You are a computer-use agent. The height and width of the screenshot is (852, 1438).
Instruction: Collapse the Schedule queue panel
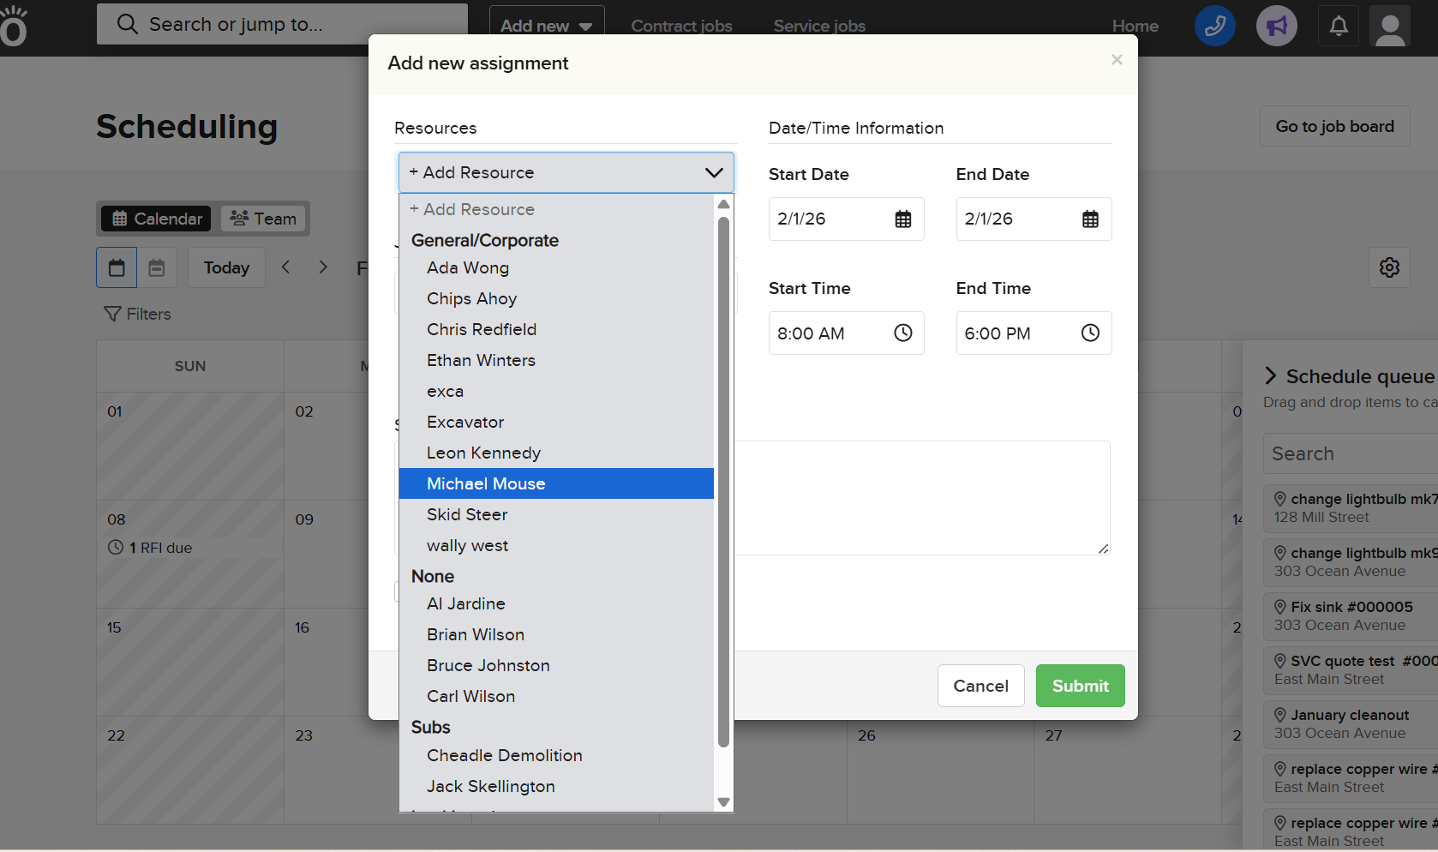[1271, 375]
